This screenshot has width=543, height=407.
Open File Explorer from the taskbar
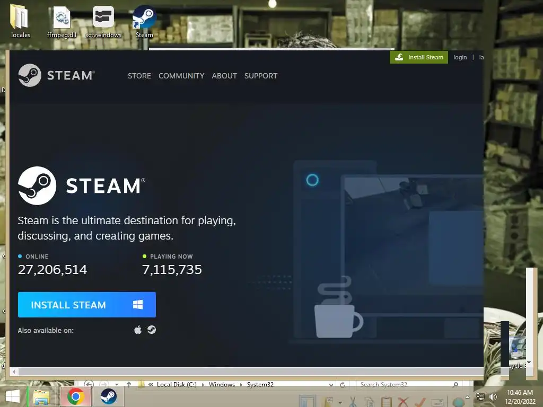[41, 396]
